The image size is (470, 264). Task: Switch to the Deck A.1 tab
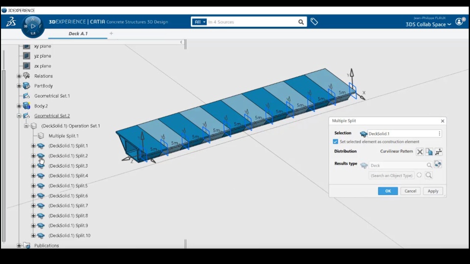pyautogui.click(x=78, y=34)
